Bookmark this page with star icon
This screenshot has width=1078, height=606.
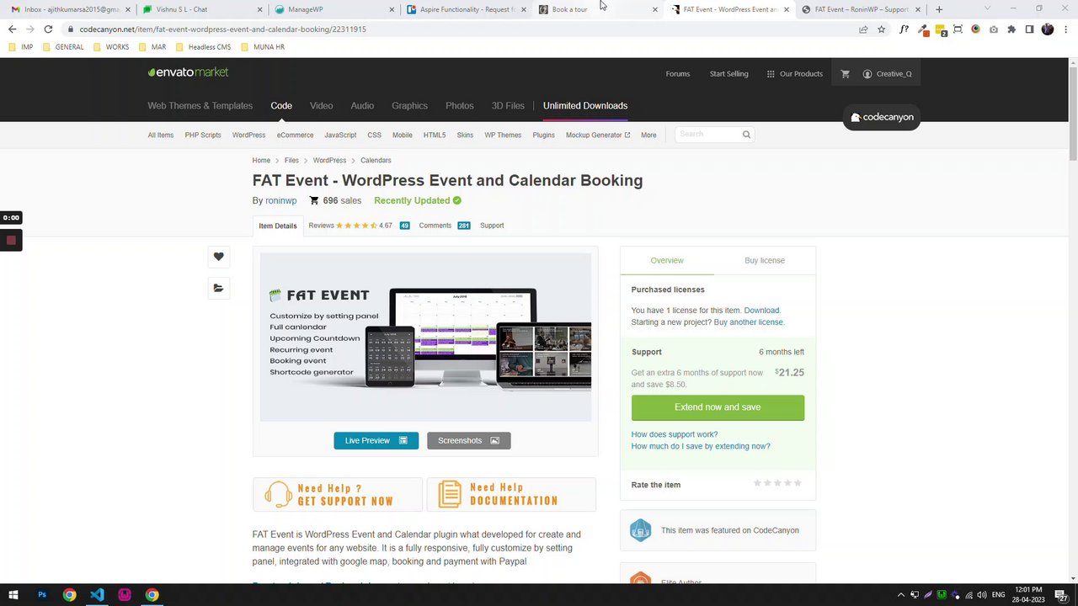click(881, 29)
